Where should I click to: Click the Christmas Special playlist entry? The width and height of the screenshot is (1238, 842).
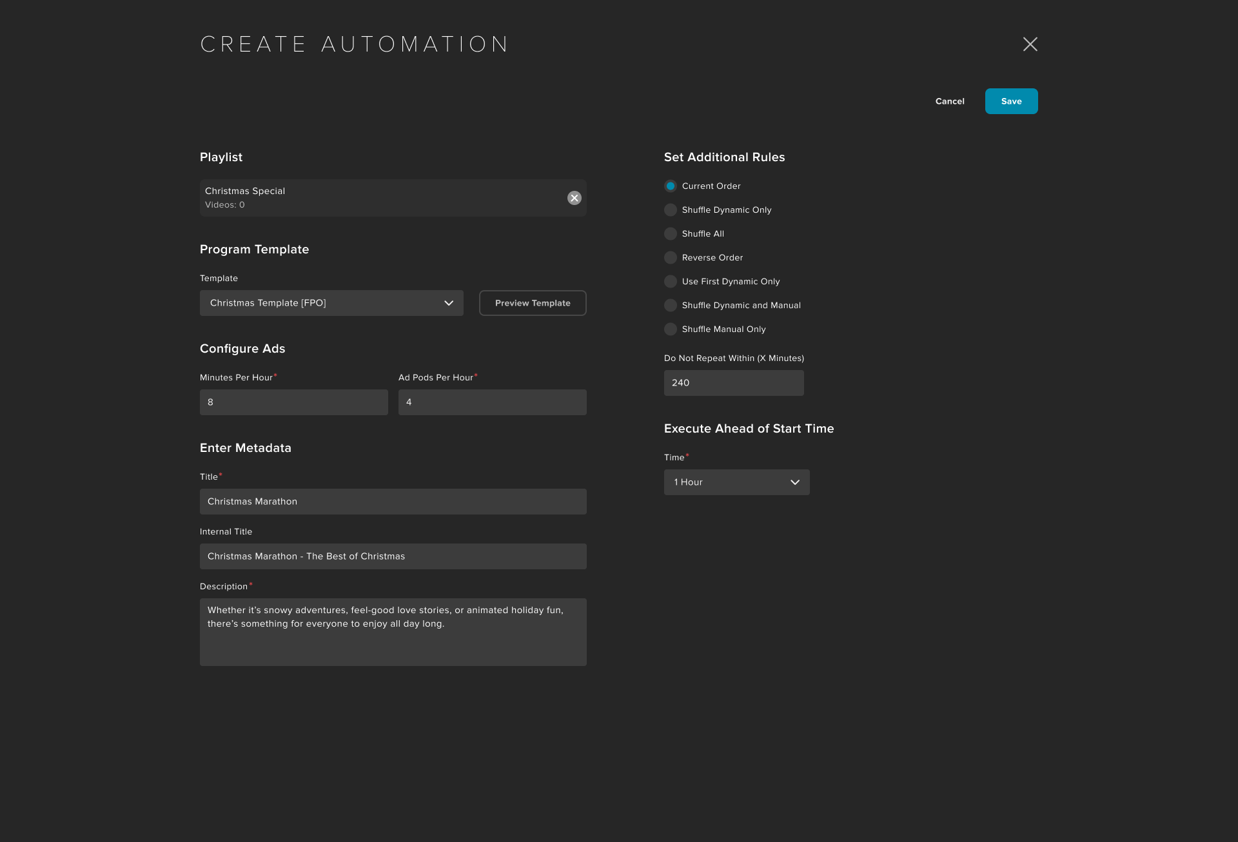(393, 198)
